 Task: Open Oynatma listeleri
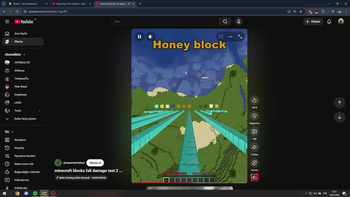[x=23, y=156]
